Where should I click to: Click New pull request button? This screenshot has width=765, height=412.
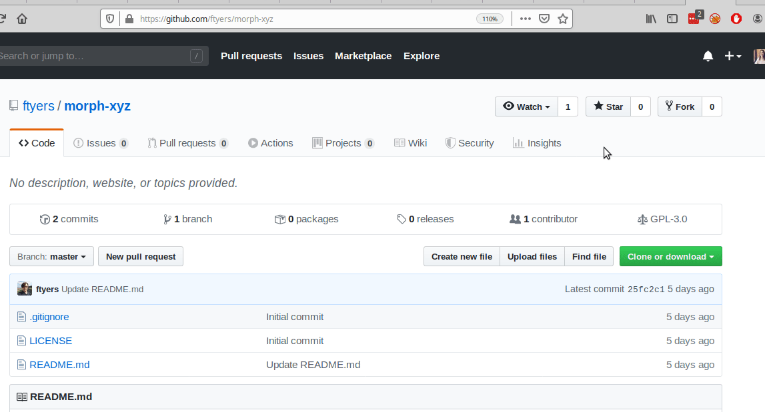tap(141, 257)
